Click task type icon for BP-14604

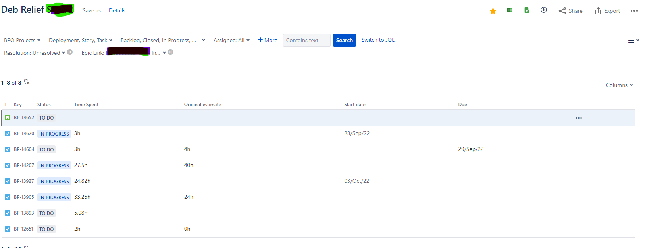click(8, 149)
